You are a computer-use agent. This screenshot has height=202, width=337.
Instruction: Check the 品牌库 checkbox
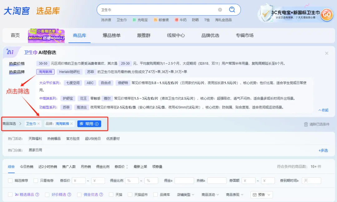tap(155, 195)
